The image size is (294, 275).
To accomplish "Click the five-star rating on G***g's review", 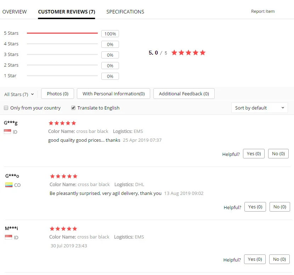I will 62,123.
